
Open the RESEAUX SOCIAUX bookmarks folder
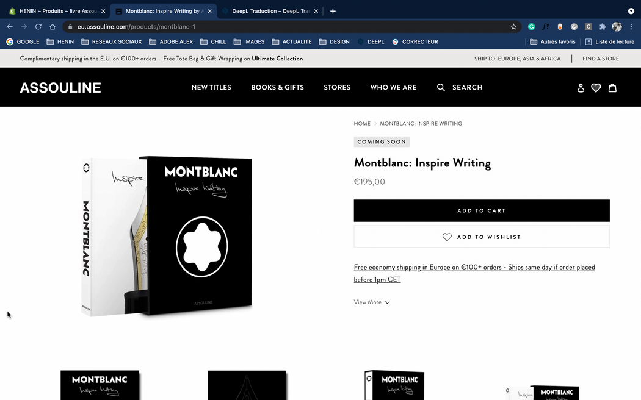coord(112,41)
